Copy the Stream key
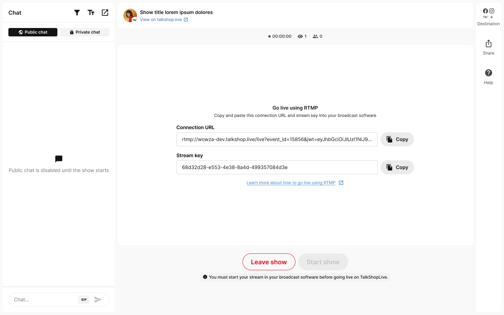The image size is (504, 315). [x=397, y=167]
